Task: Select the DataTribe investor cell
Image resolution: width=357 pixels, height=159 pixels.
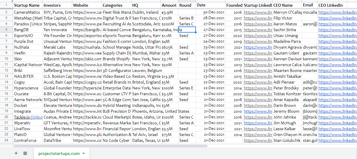Action: 57,140
